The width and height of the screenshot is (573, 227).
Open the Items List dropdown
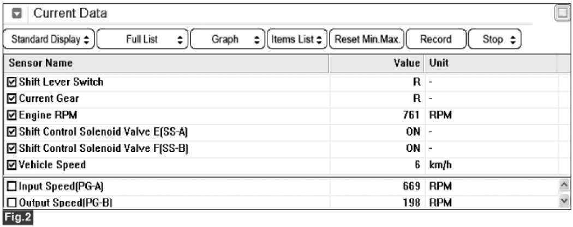tap(297, 39)
